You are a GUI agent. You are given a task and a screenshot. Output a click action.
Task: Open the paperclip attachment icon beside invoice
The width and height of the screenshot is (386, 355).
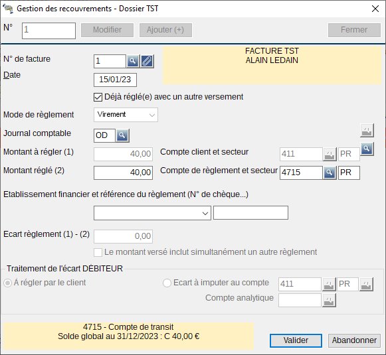(147, 61)
